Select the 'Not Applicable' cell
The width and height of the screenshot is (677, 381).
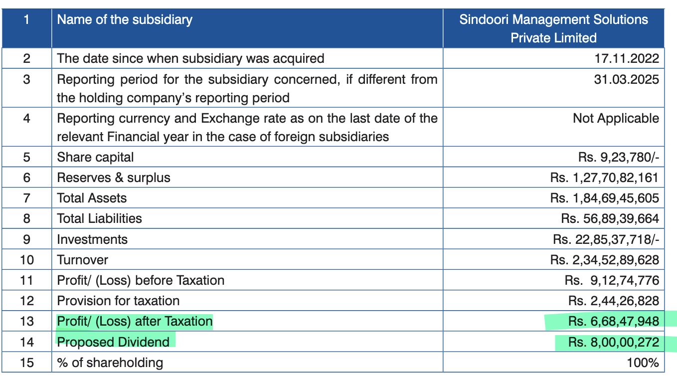coord(616,119)
